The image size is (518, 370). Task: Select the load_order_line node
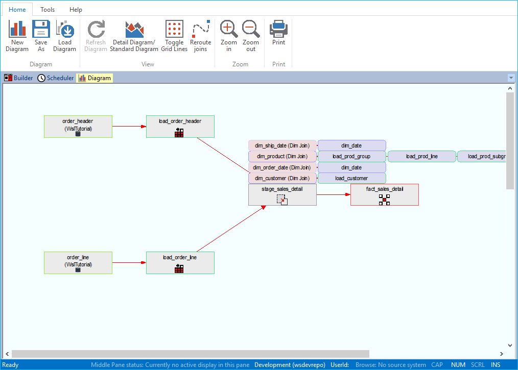point(180,263)
